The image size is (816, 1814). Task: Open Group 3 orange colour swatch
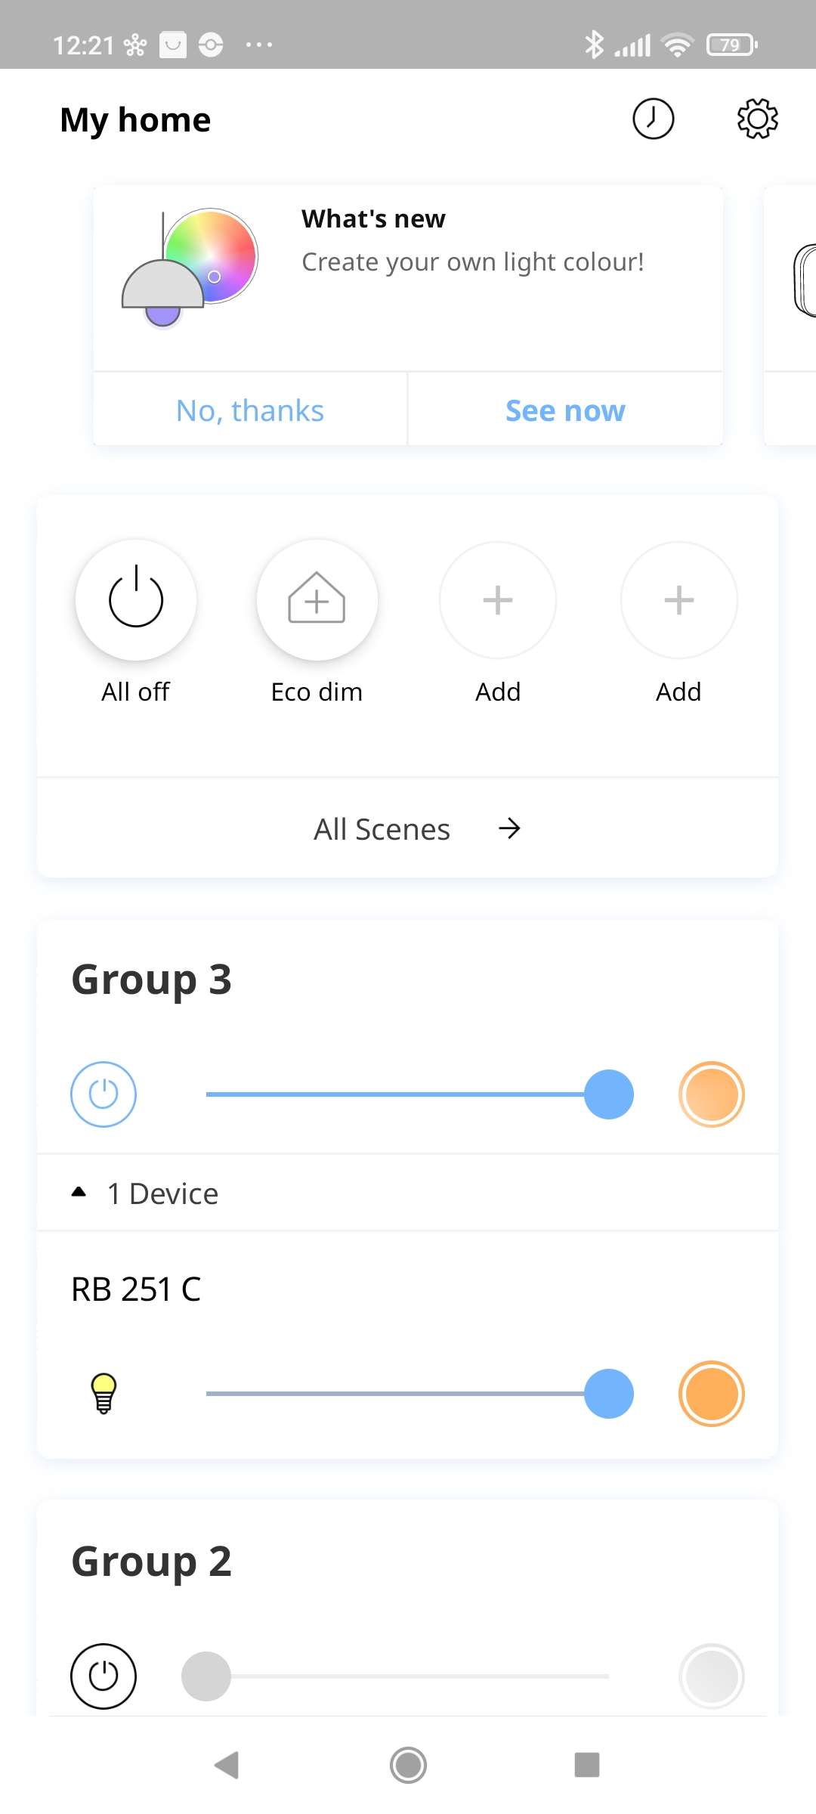click(x=711, y=1094)
